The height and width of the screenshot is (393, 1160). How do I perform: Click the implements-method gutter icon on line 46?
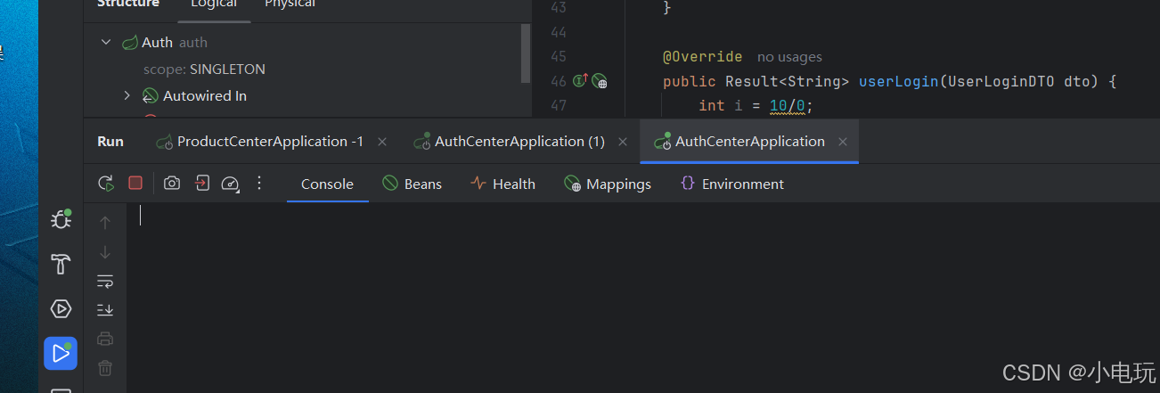click(x=580, y=81)
